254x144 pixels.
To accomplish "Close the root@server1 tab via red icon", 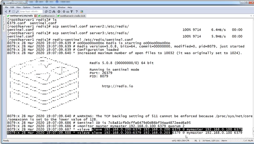I will 35,16.
